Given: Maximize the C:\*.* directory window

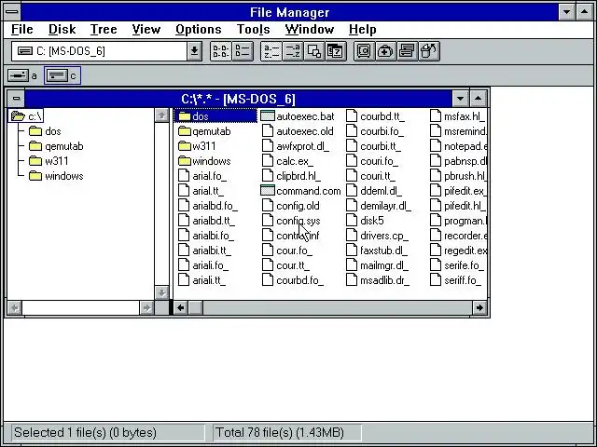Looking at the screenshot, I should (x=479, y=99).
